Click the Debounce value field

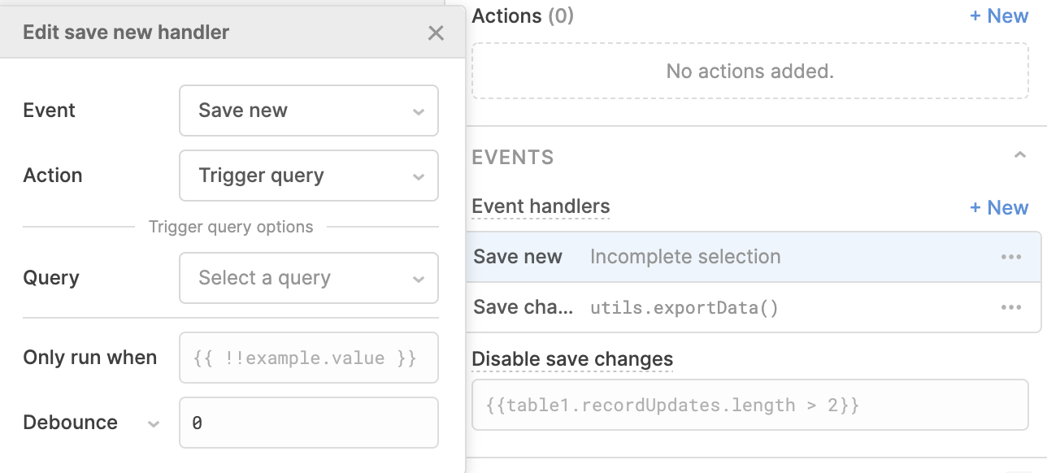click(309, 423)
